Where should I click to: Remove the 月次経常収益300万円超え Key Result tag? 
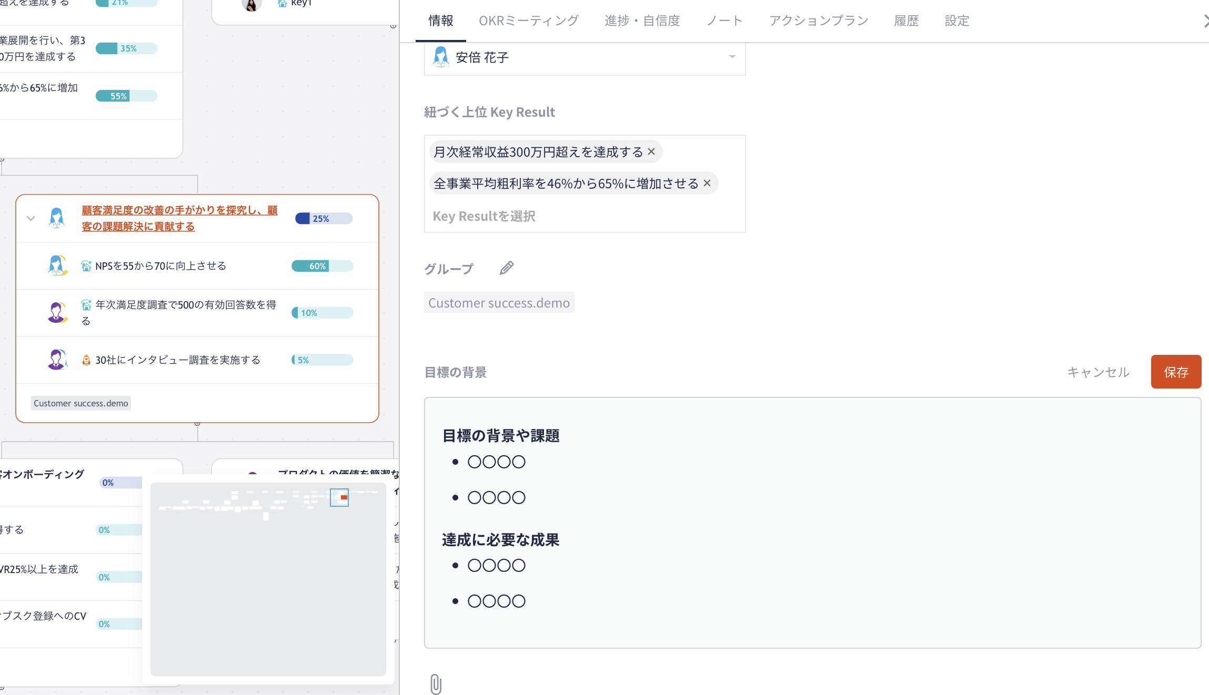coord(651,151)
